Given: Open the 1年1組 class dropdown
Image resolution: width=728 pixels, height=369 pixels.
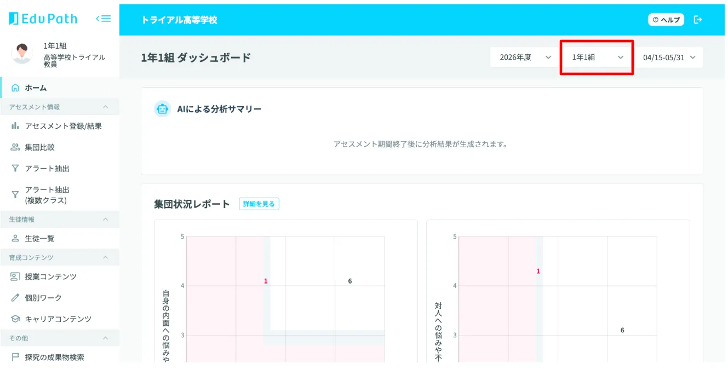Looking at the screenshot, I should coord(597,57).
